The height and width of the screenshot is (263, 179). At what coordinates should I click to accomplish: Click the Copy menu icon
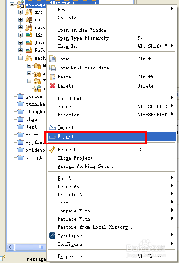click(52, 59)
